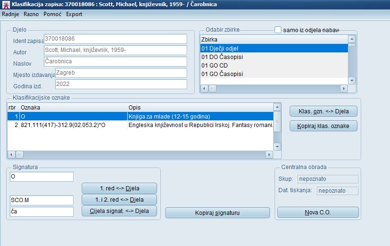Open the Razno menu
The image size is (390, 246).
[31, 14]
